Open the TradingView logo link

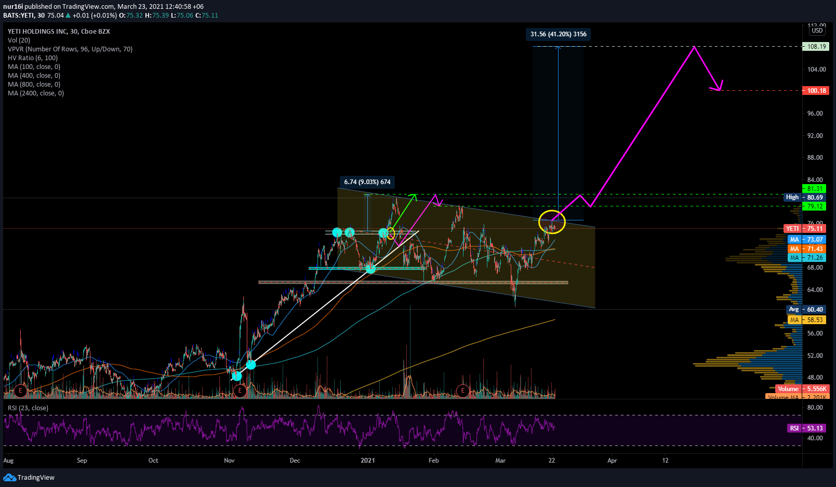click(x=29, y=477)
